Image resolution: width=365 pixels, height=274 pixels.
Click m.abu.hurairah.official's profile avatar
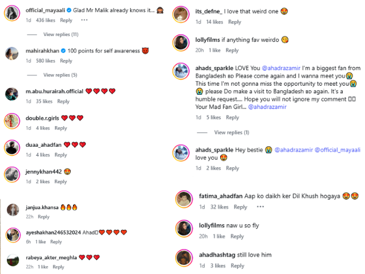(11, 95)
